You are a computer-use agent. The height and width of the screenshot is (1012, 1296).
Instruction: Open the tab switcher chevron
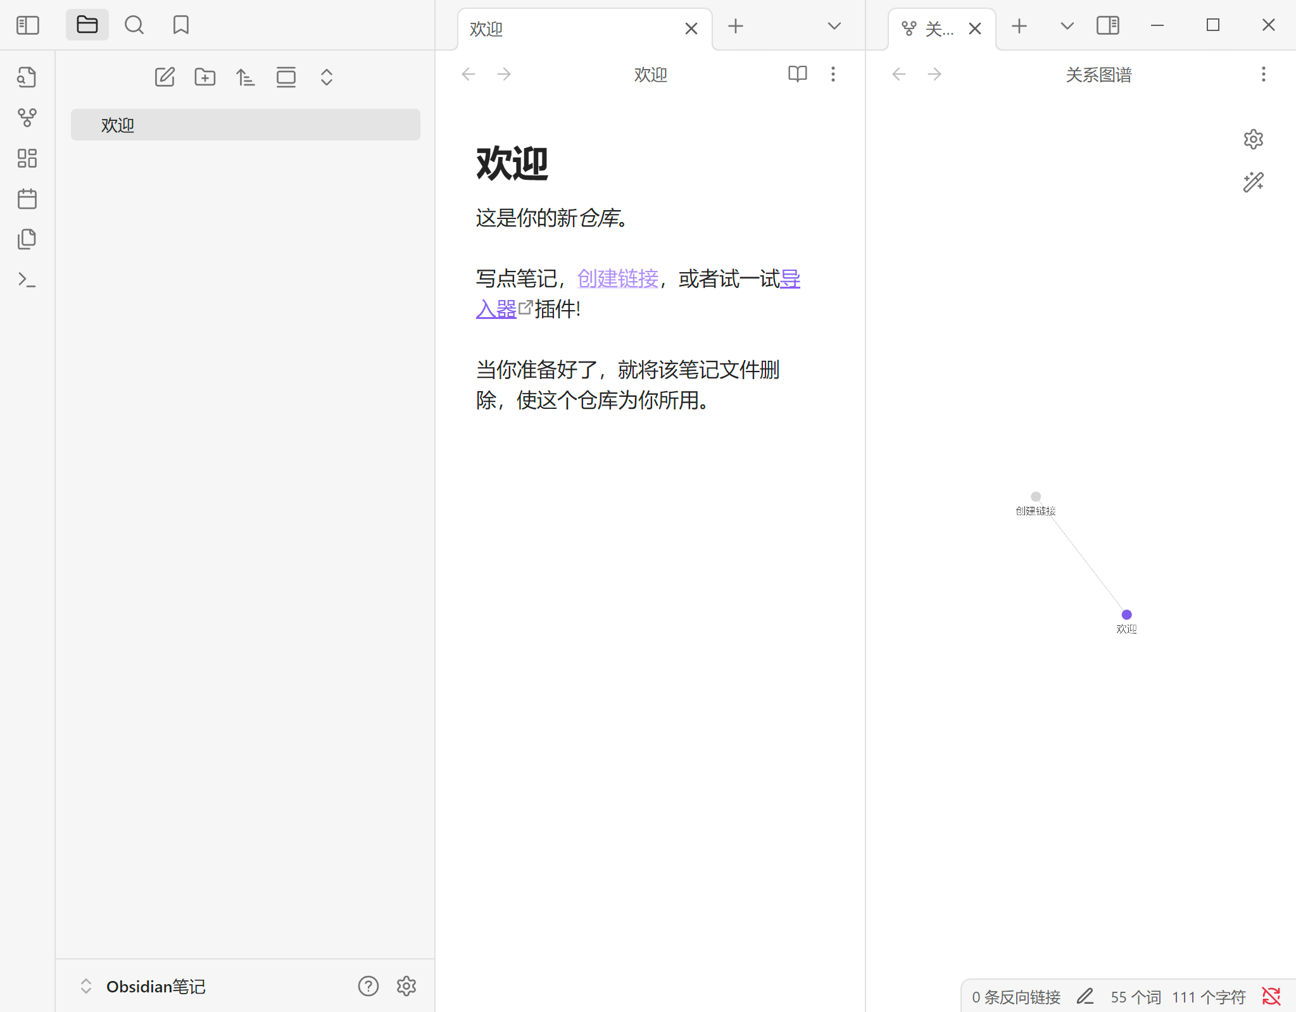point(833,27)
